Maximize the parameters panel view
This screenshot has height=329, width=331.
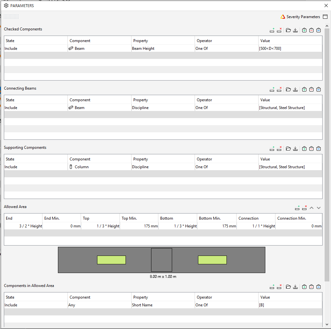click(325, 17)
